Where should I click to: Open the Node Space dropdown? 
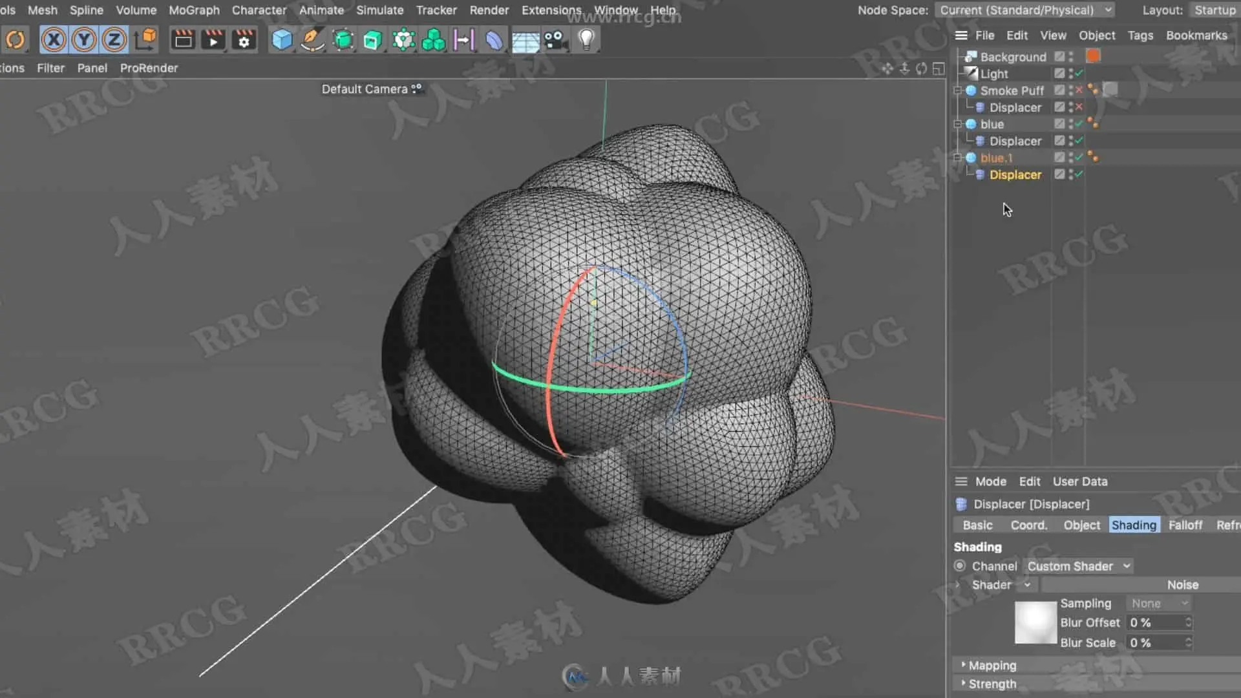point(1024,10)
